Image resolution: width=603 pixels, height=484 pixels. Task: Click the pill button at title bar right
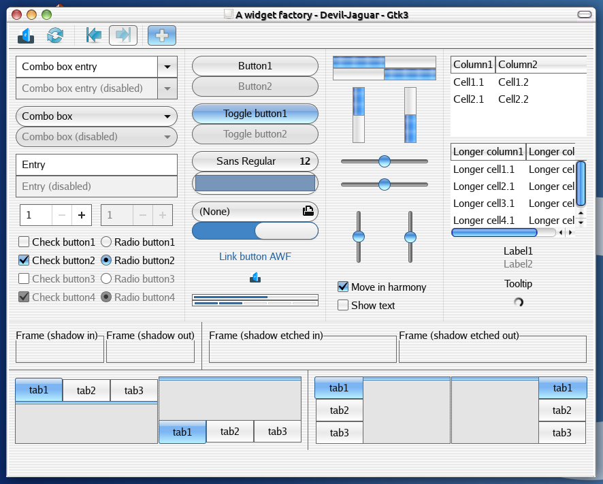[585, 14]
